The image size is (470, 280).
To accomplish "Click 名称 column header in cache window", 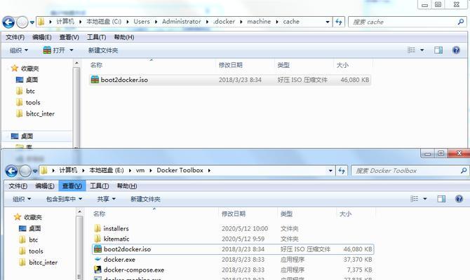I will [x=96, y=65].
